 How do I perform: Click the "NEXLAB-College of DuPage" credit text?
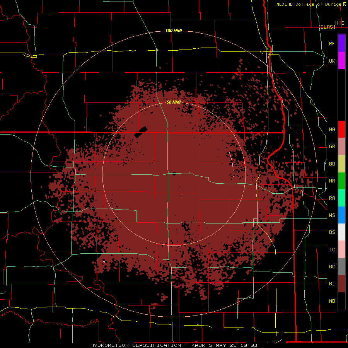point(309,4)
